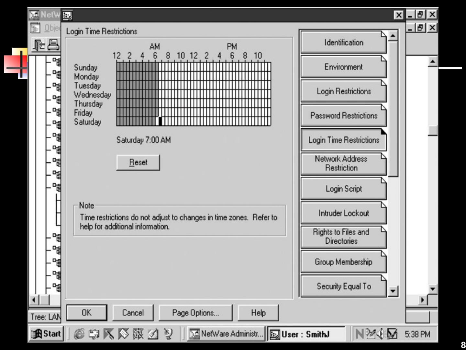The width and height of the screenshot is (466, 350).
Task: Click the arrow pointer Quick Launch icon
Action: (x=109, y=334)
